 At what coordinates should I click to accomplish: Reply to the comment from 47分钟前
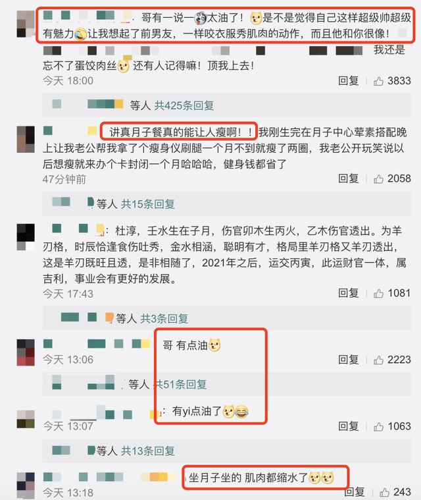[349, 179]
